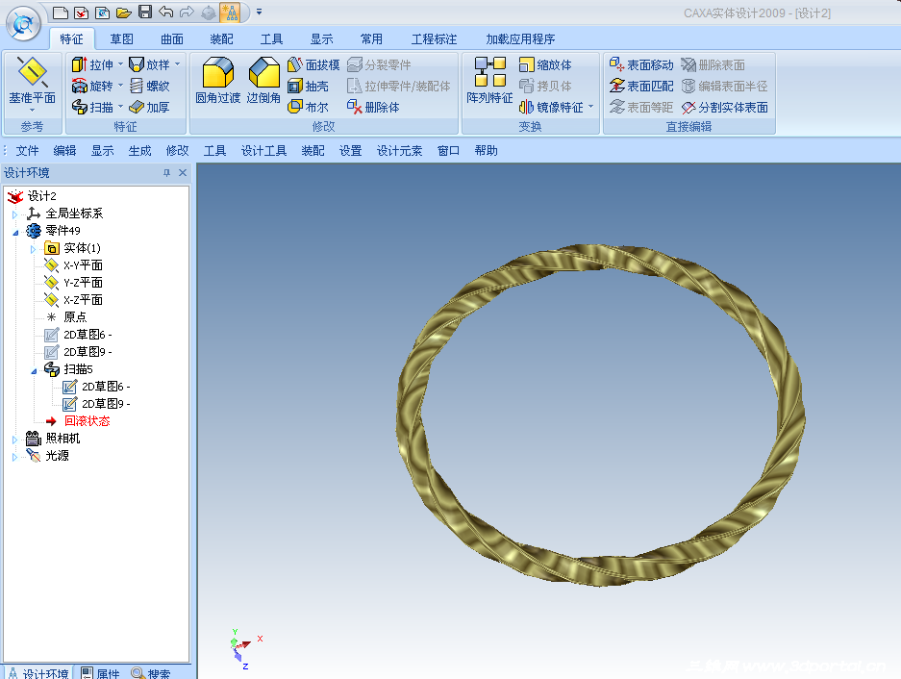Save the design with the floppy disk icon
The image size is (901, 679).
coord(145,13)
